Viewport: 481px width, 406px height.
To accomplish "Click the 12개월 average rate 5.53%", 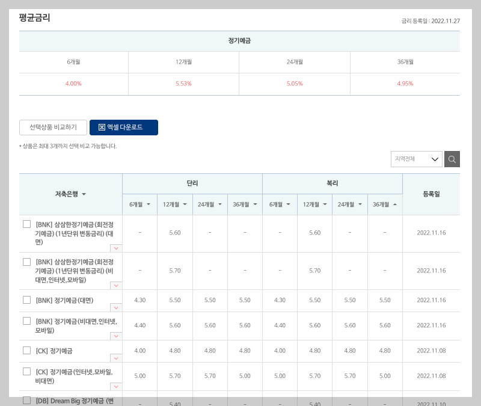I will point(183,84).
